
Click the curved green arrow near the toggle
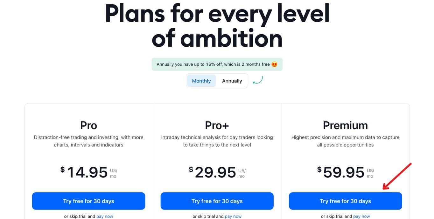[x=258, y=81]
